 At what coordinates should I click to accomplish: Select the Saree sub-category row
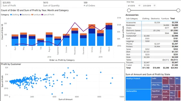[152, 49]
